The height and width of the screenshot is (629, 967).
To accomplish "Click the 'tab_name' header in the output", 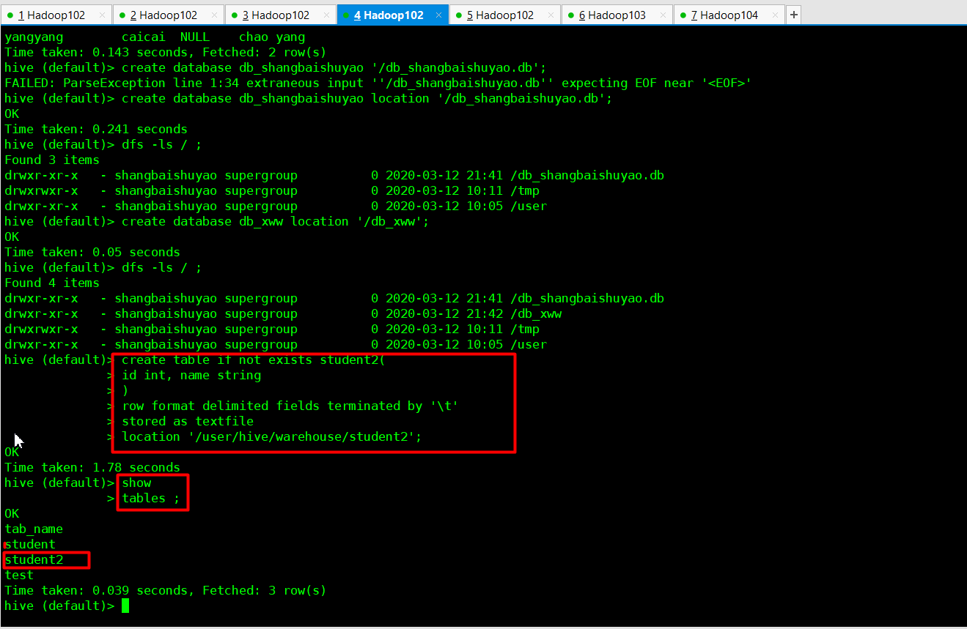I will point(34,529).
